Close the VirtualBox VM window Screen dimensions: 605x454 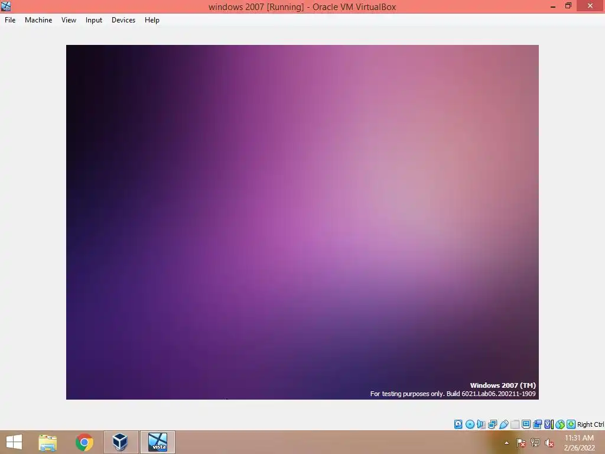(590, 6)
